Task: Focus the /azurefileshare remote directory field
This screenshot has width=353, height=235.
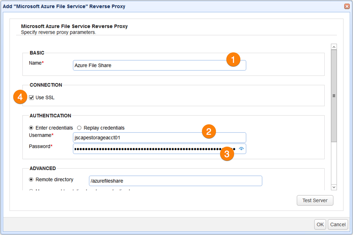Action: 175,181
